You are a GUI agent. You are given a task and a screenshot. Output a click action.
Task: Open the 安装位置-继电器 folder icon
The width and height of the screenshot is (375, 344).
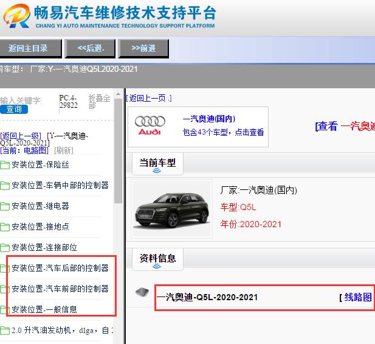(x=4, y=206)
